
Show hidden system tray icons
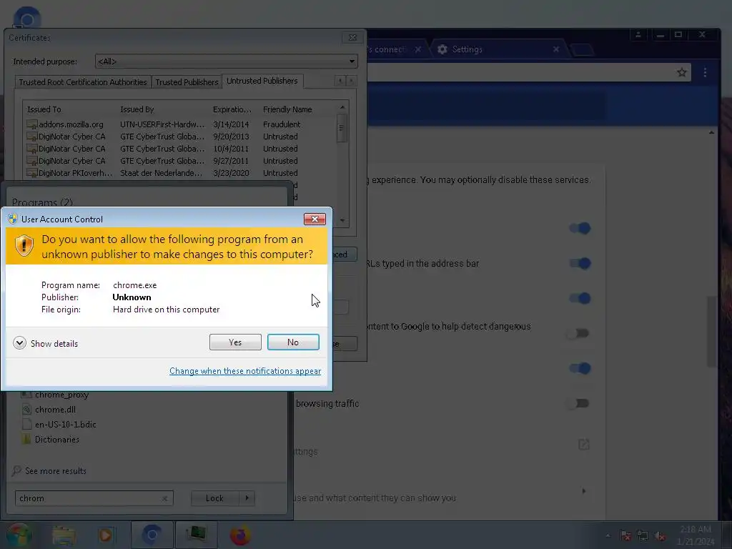608,535
